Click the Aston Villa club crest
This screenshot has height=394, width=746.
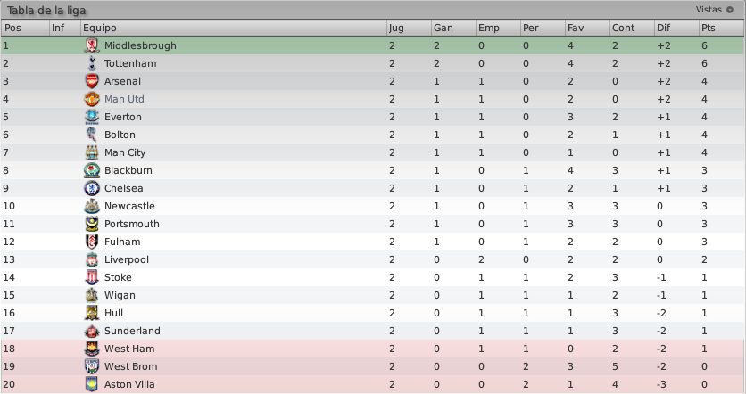pyautogui.click(x=92, y=384)
